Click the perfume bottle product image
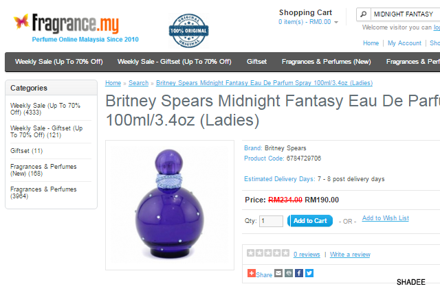 click(170, 205)
